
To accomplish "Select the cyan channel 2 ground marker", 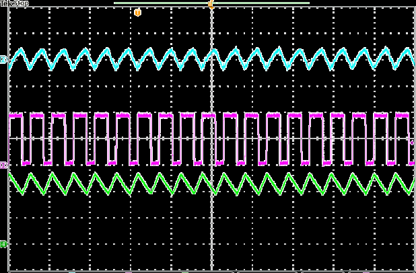I will point(3,61).
